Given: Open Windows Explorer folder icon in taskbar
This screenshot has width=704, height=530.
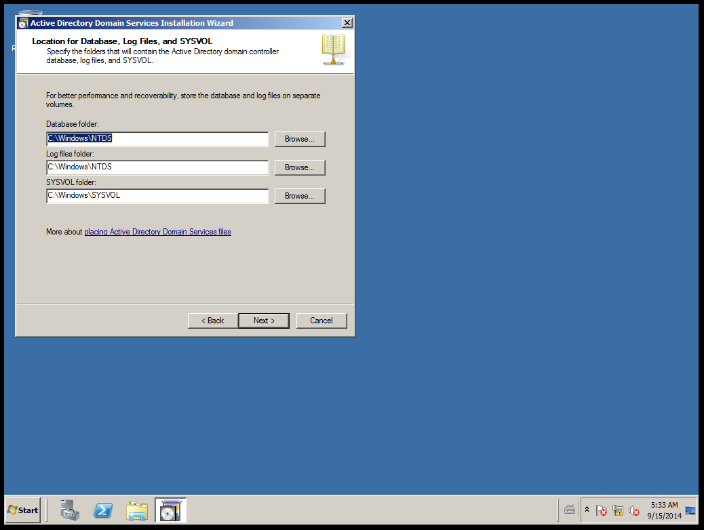Looking at the screenshot, I should coord(137,511).
